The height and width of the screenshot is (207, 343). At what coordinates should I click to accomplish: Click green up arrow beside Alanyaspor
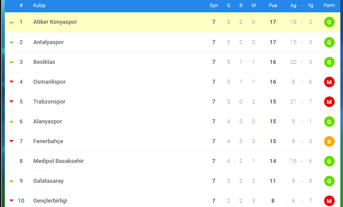tap(11, 122)
